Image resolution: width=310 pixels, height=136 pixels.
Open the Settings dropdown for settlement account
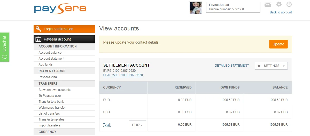point(271,66)
